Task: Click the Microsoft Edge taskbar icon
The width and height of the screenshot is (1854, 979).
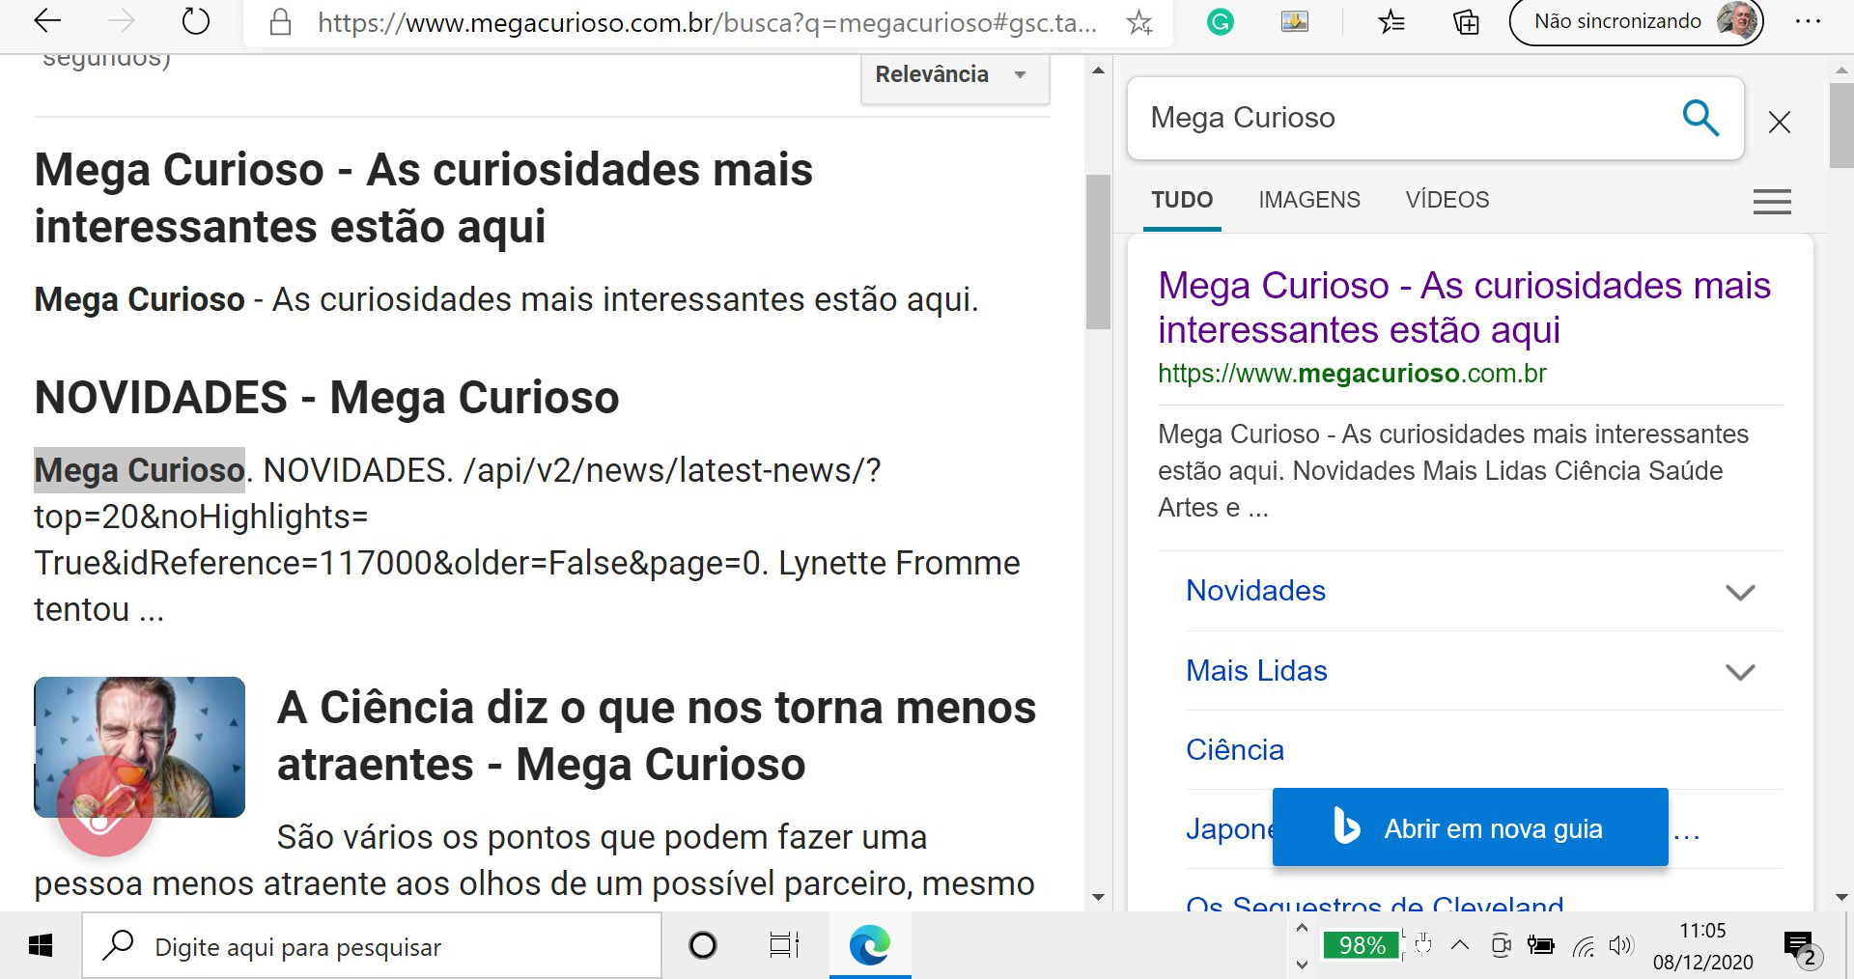Action: 870,946
